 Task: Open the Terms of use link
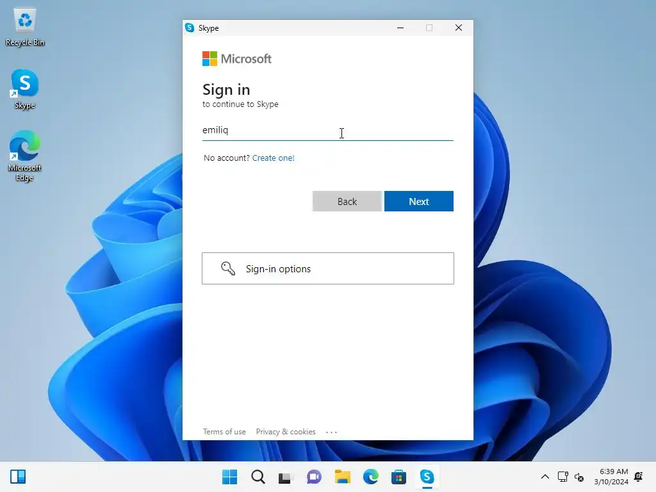(x=224, y=431)
